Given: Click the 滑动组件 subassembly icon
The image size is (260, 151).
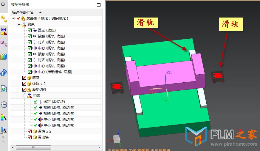Looking at the screenshot, I should (29, 90).
